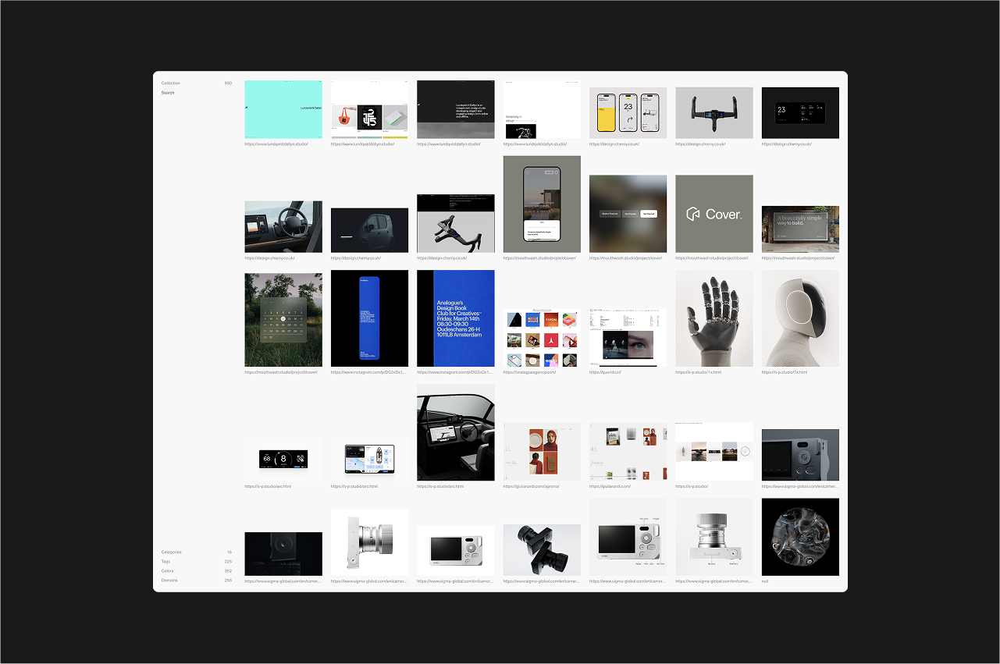Open the mint green Lundqvist & Dallyn thumbnail
The image size is (1000, 664).
pos(283,109)
